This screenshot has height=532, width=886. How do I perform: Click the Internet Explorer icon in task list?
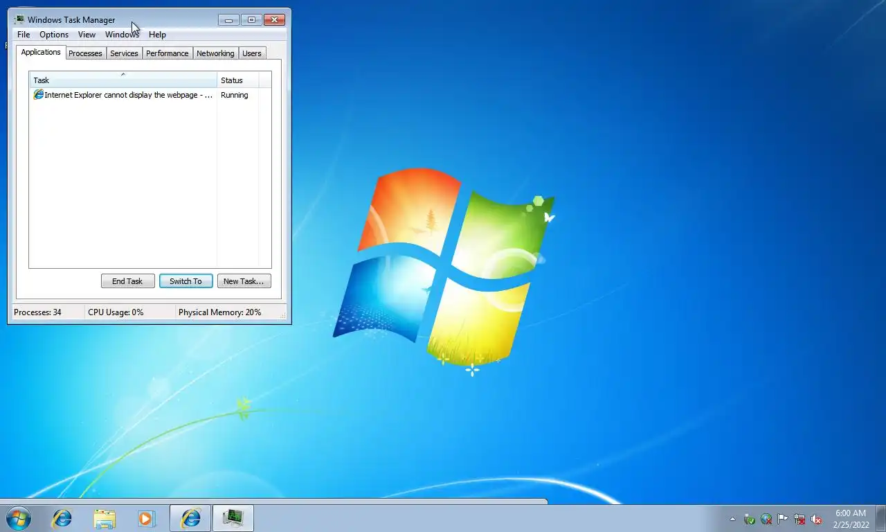[x=39, y=95]
